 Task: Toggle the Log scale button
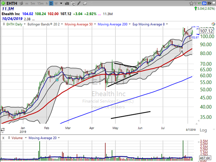coord(203,130)
